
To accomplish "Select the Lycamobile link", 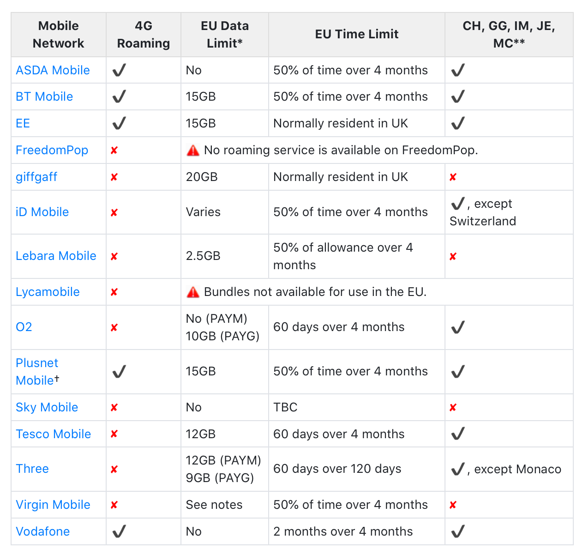I will point(48,292).
